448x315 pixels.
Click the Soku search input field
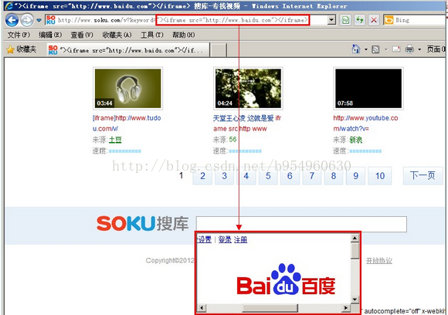(x=301, y=224)
